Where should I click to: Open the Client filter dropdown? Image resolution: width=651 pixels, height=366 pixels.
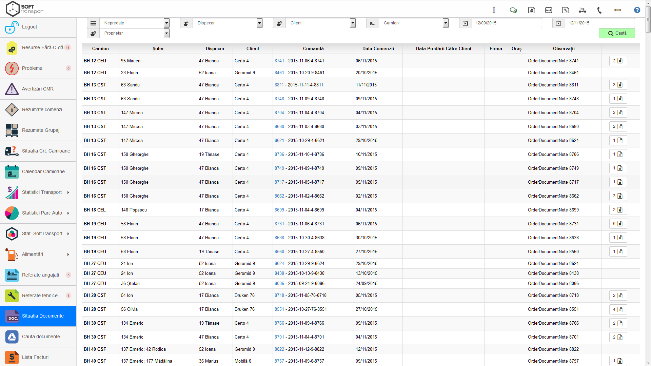click(321, 23)
